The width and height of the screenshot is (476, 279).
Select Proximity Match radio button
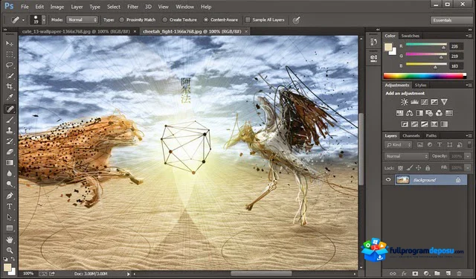point(122,20)
